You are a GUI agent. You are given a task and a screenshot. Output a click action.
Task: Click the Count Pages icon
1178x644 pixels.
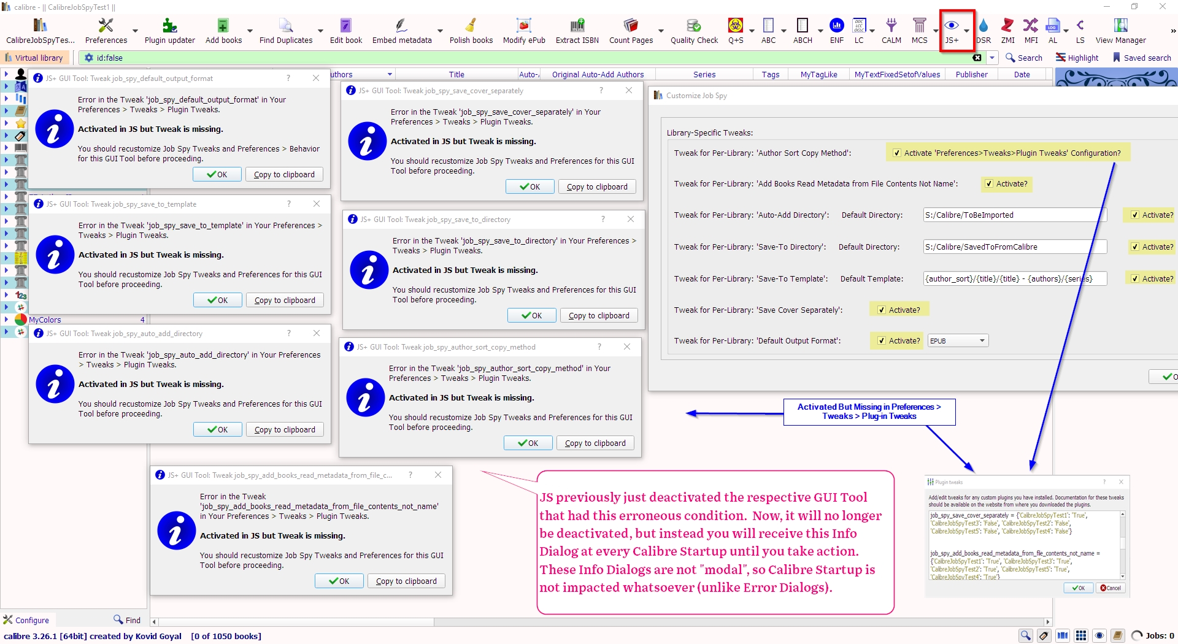[x=631, y=31]
